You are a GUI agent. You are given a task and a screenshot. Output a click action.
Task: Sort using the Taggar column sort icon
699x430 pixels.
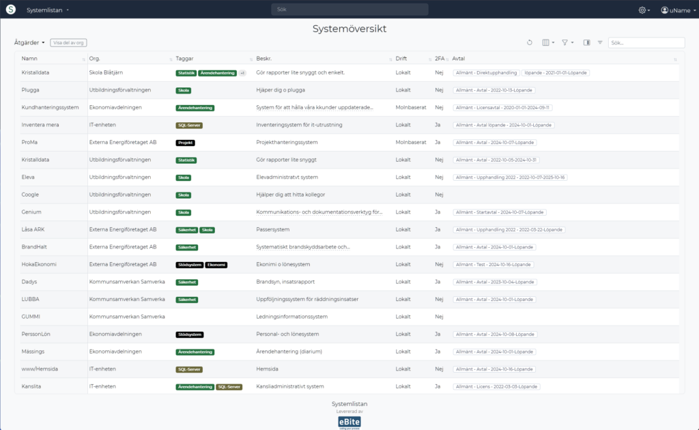click(x=251, y=59)
